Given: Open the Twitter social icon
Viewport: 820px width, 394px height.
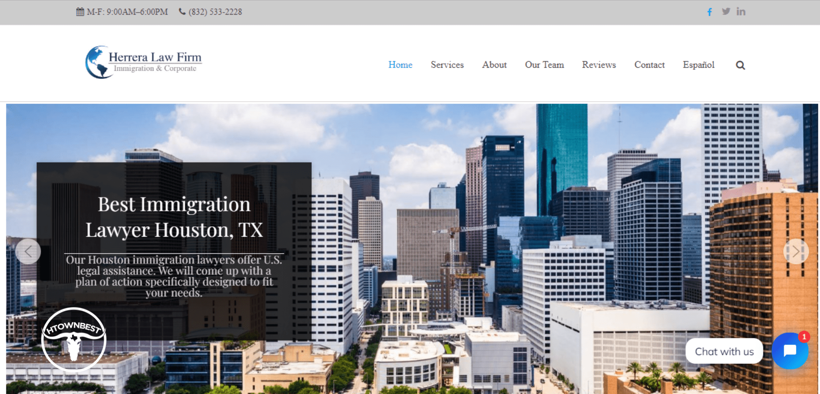Looking at the screenshot, I should click(726, 12).
